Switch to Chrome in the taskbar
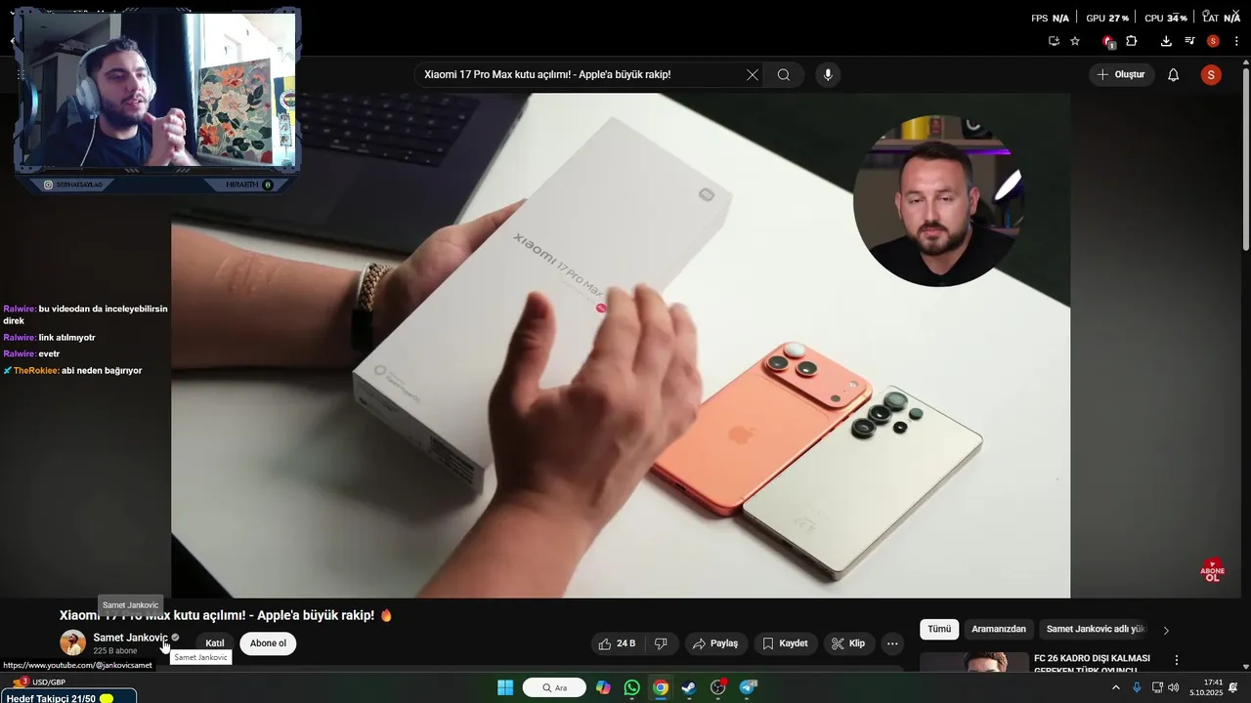Image resolution: width=1251 pixels, height=703 pixels. pos(661,687)
